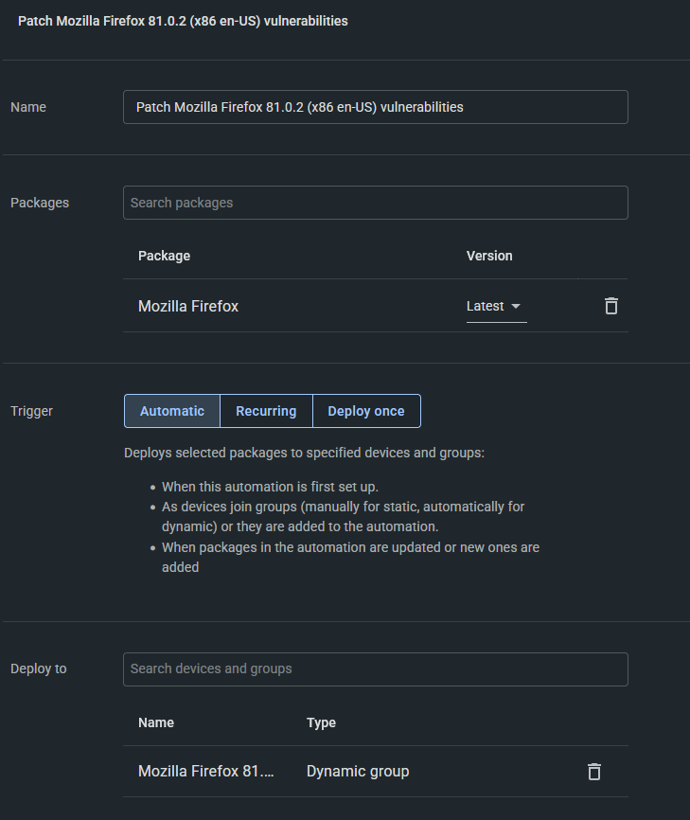Click the Name column header in Deploy to
This screenshot has width=690, height=820.
156,722
